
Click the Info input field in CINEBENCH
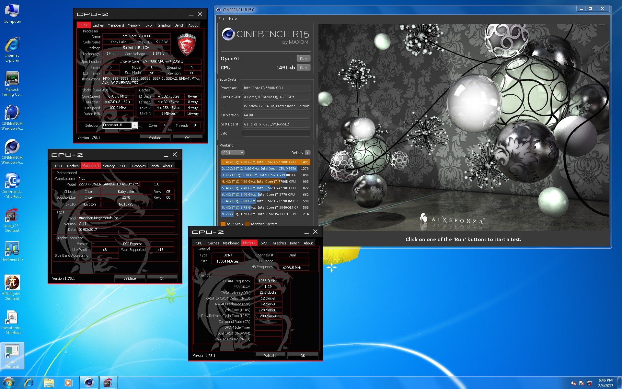pyautogui.click(x=276, y=133)
